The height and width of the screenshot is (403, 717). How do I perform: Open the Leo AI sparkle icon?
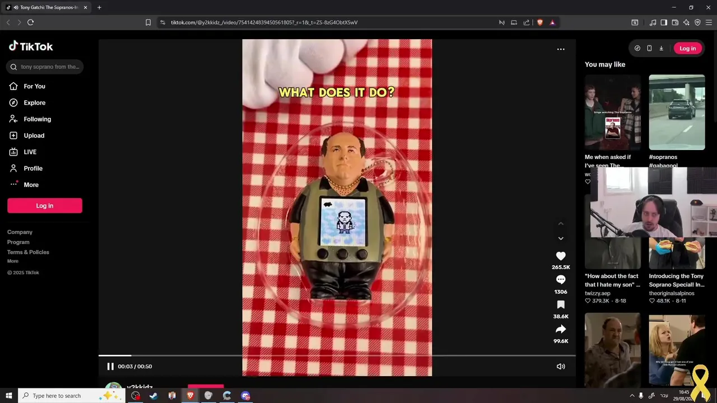686,22
